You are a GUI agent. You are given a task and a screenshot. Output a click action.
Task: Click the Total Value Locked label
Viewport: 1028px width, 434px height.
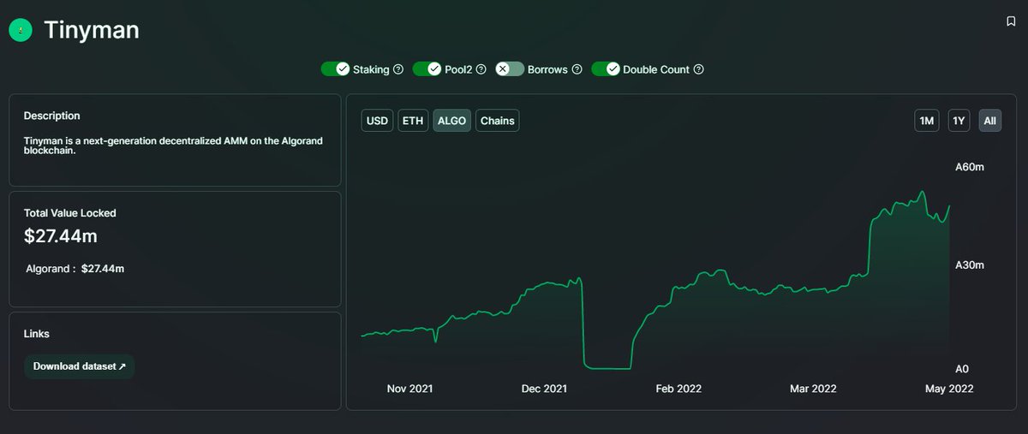[x=70, y=213]
